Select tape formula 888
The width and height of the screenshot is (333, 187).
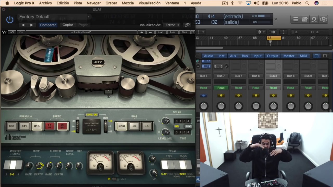(x=11, y=126)
